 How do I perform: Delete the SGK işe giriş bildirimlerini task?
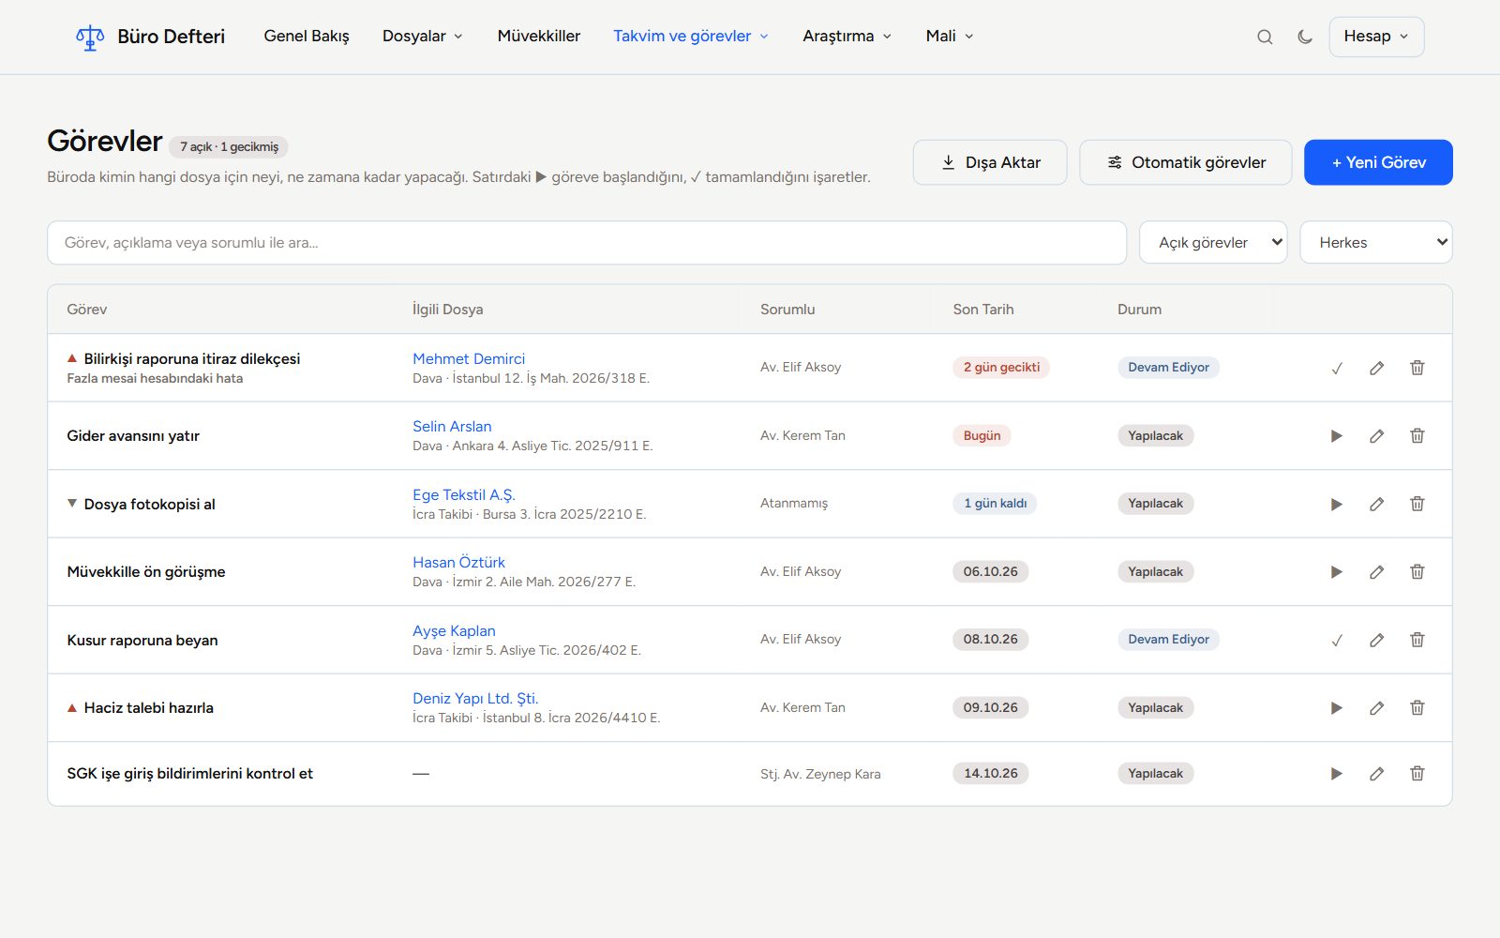[x=1417, y=774]
